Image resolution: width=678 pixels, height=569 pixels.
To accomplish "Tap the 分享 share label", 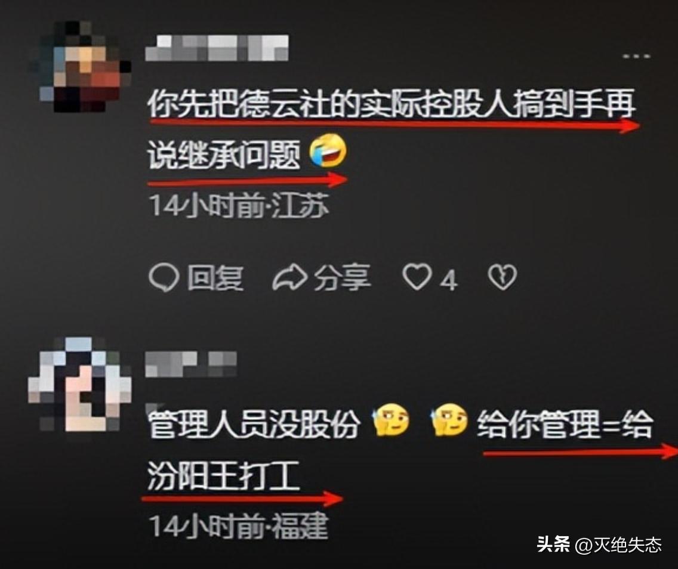I will [x=342, y=277].
